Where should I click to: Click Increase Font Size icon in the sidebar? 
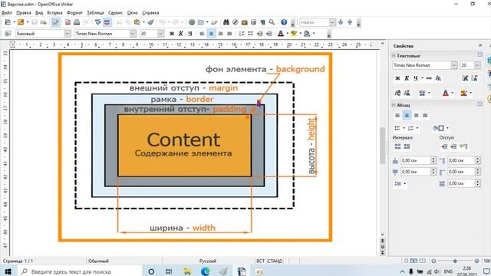pyautogui.click(x=466, y=78)
